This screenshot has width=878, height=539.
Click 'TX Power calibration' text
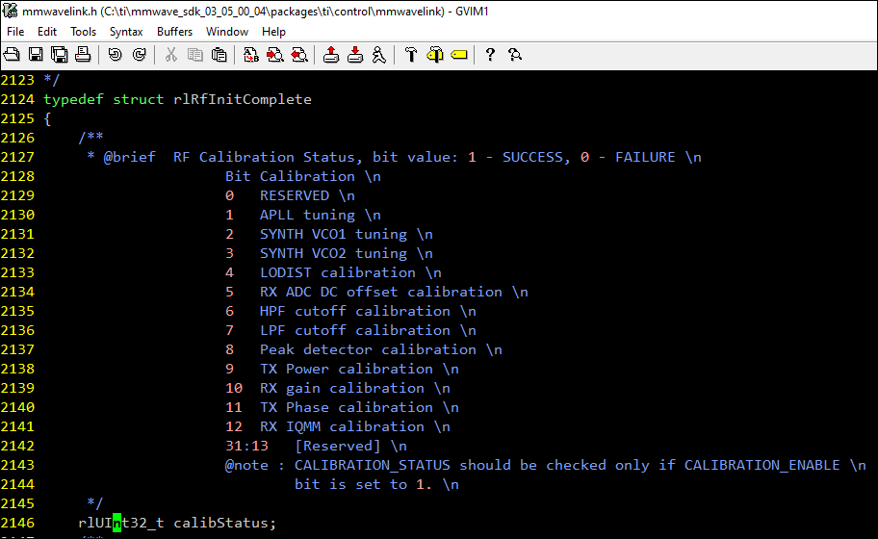(347, 369)
